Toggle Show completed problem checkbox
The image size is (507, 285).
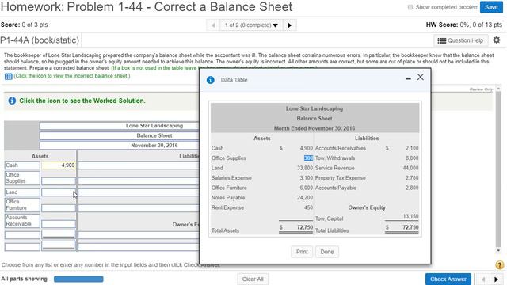click(410, 7)
